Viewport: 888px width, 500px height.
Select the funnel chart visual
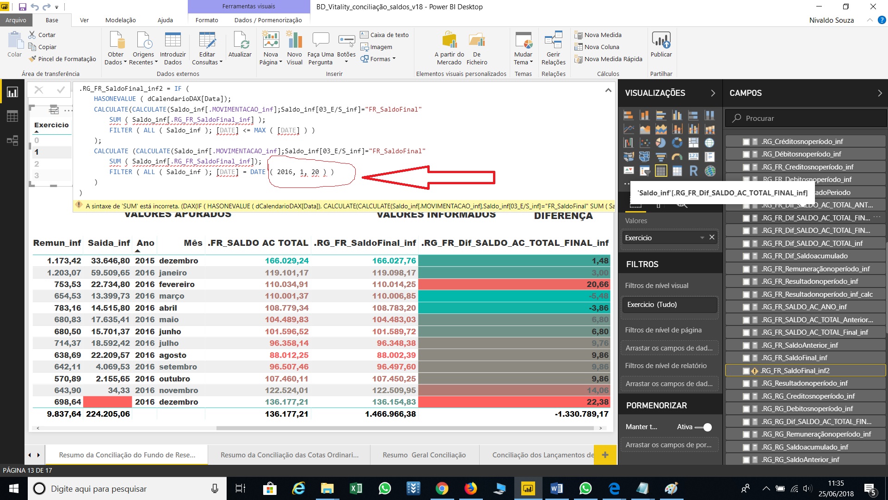[x=661, y=157]
